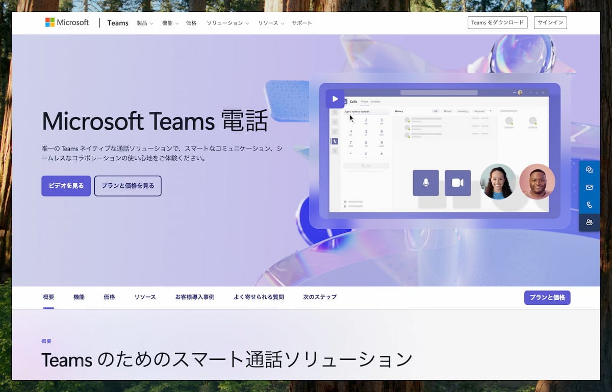Viewport: 612px width, 392px height.
Task: Expand the リソース header menu
Action: tap(271, 23)
